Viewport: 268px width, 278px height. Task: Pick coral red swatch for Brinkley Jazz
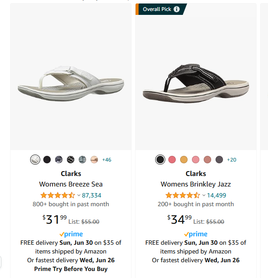(x=172, y=159)
